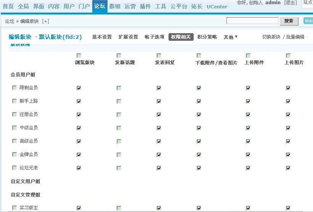
Task: Open the 群组 navigation tab
Action: pos(115,6)
